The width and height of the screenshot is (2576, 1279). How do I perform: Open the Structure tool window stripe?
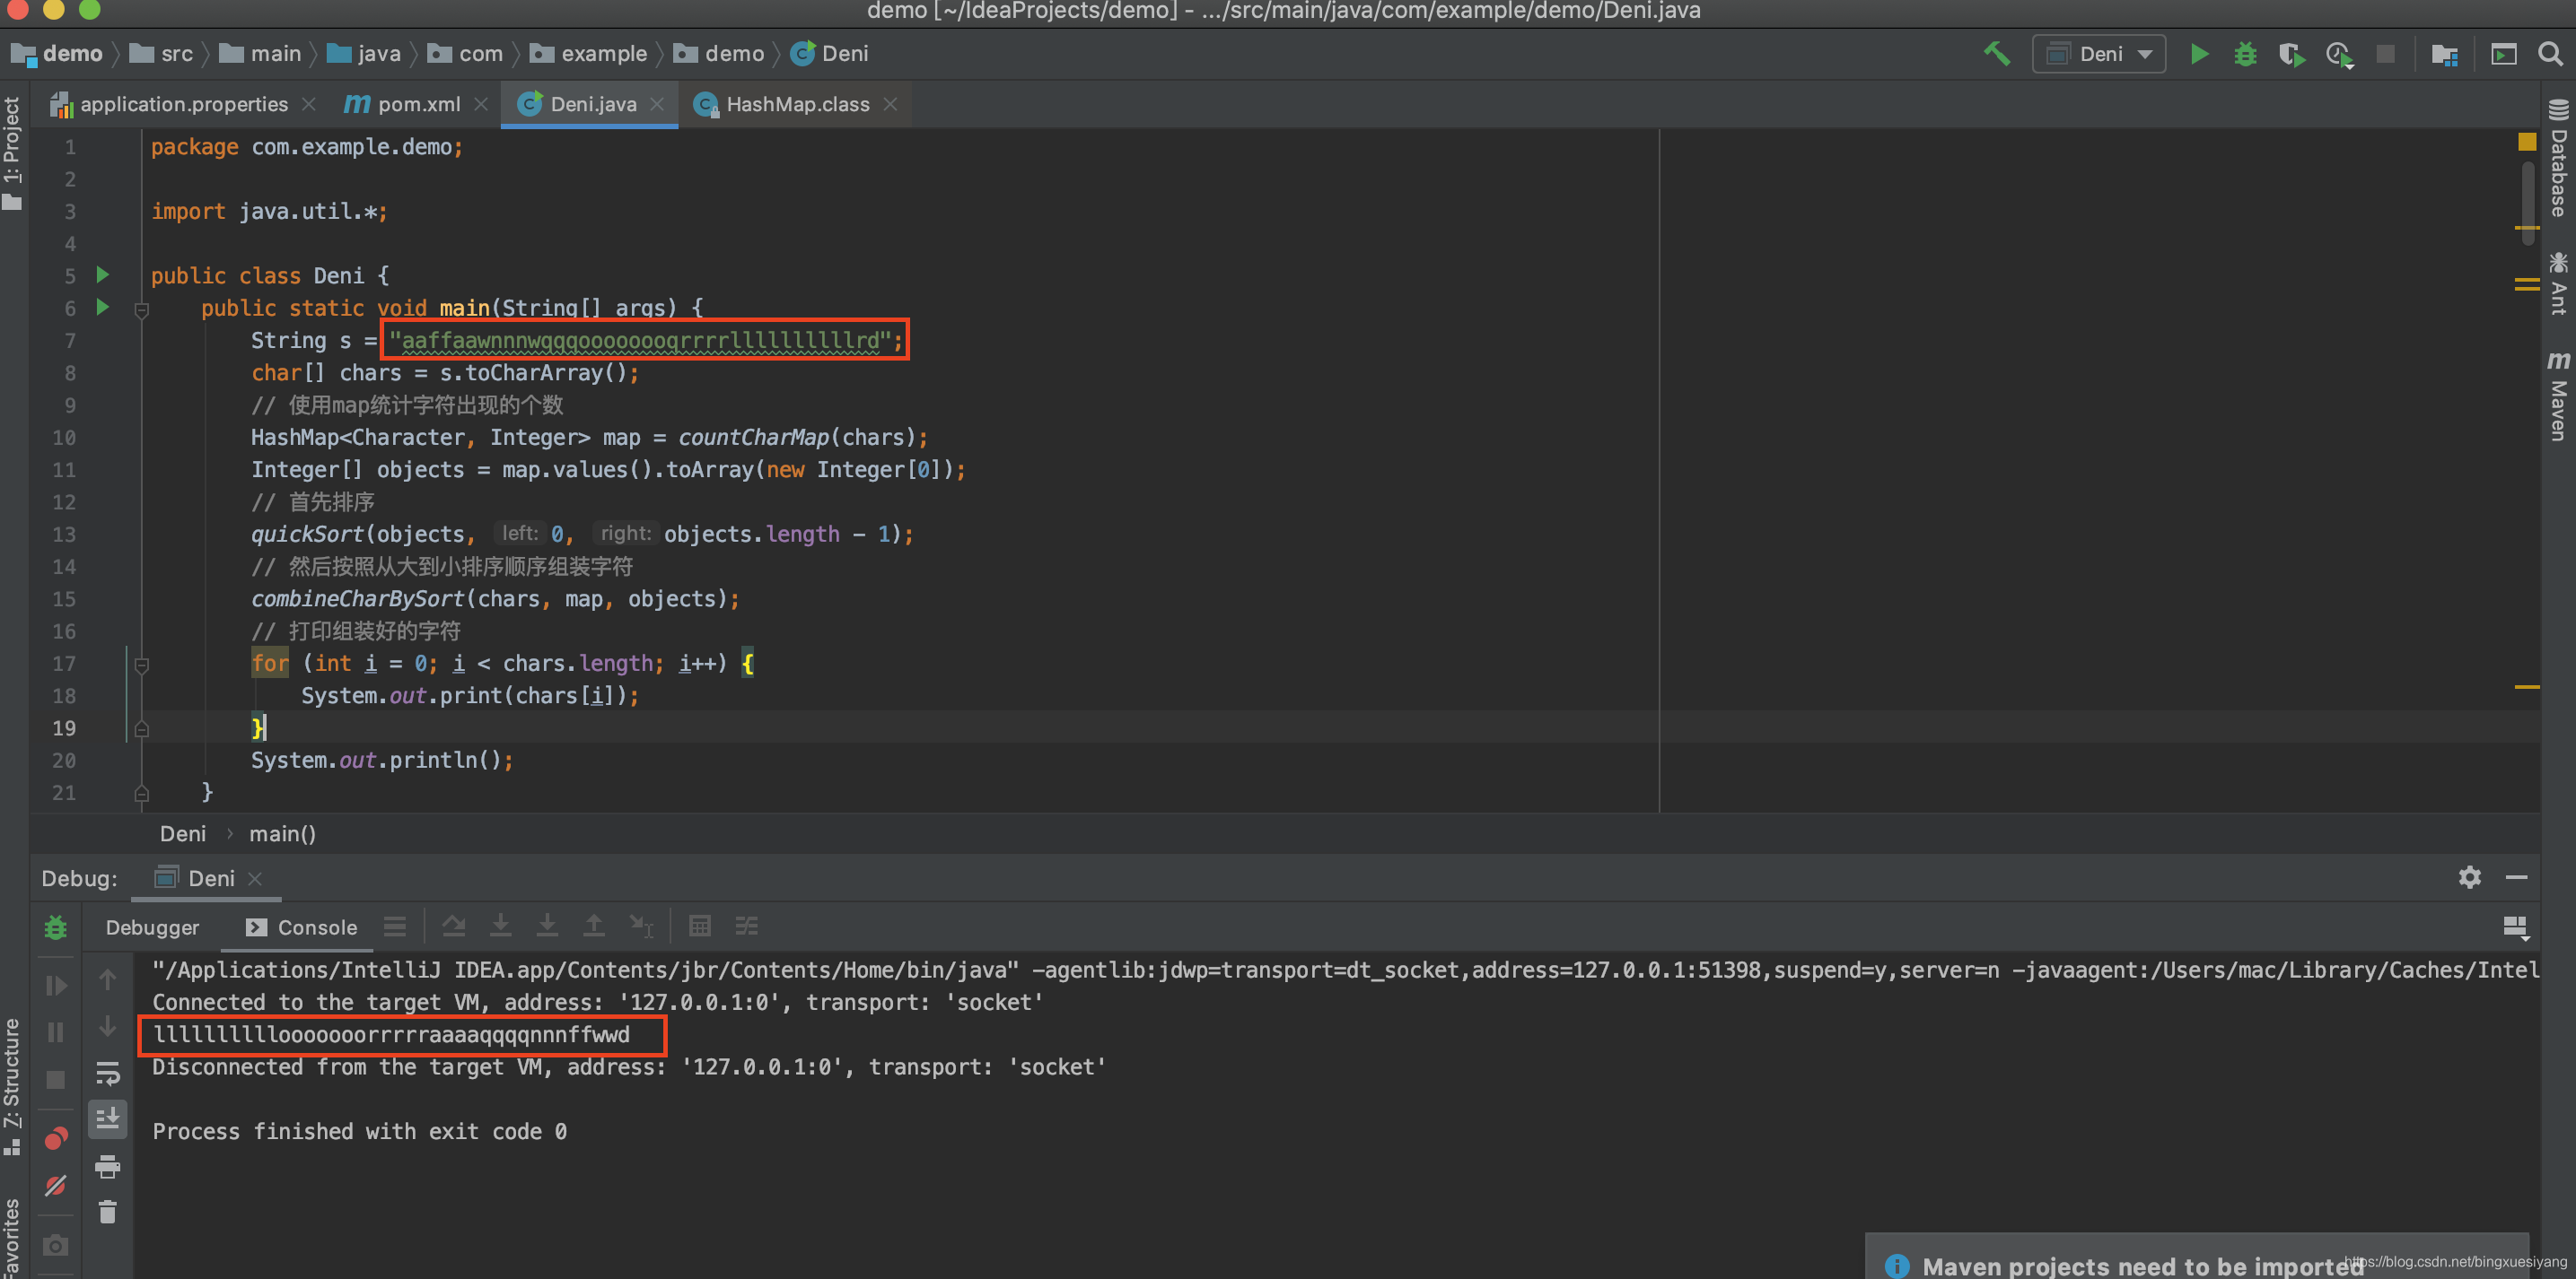pos(12,1087)
